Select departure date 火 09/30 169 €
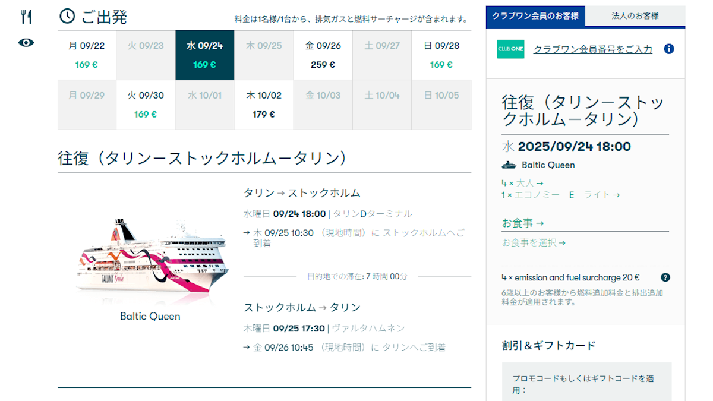 coord(146,105)
